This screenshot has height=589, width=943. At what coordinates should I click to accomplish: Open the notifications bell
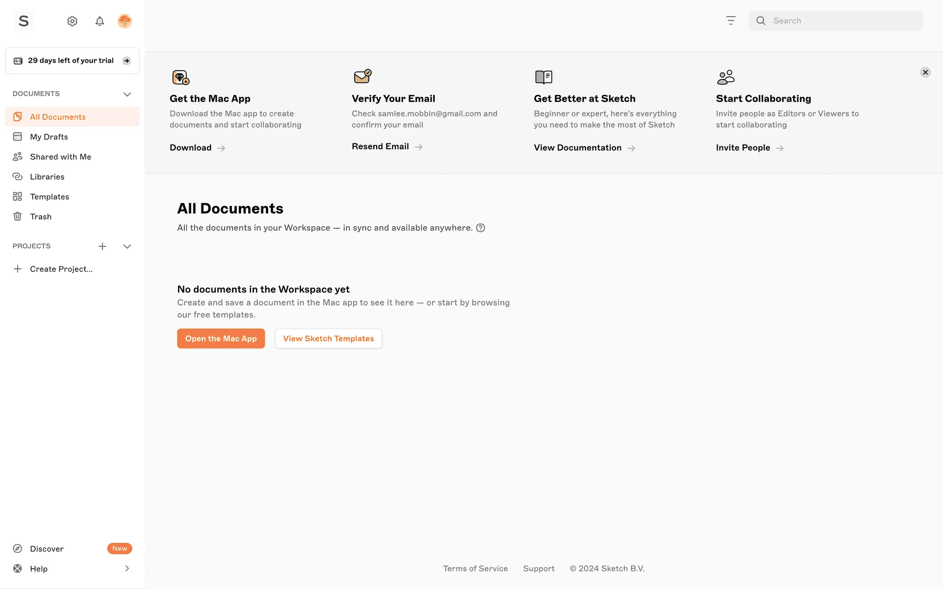(100, 21)
